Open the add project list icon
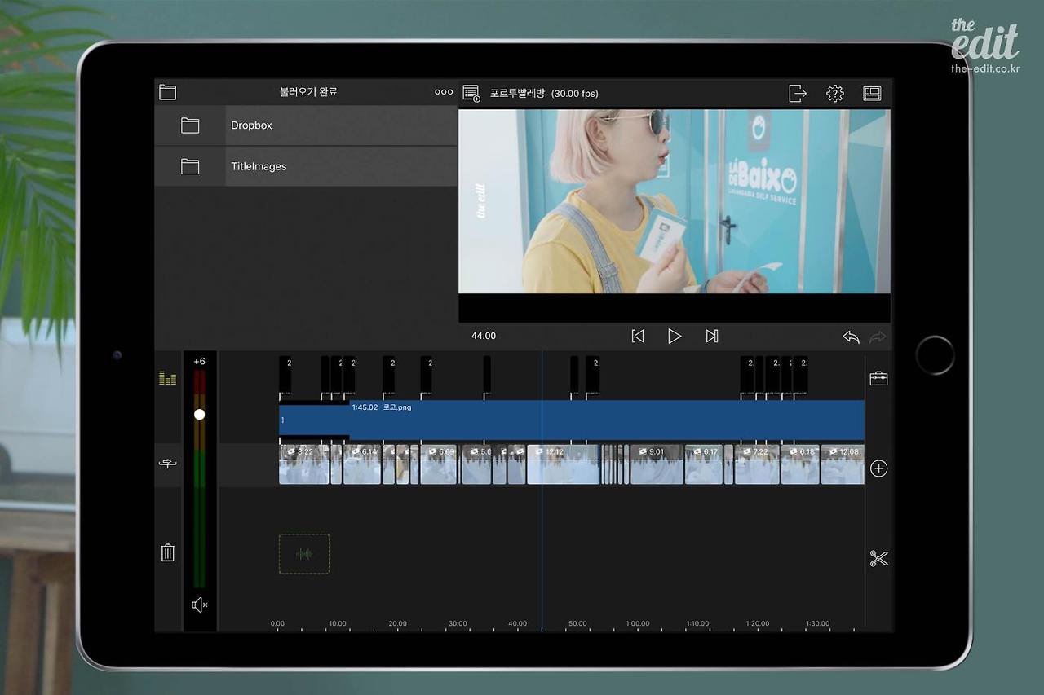Image resolution: width=1044 pixels, height=695 pixels. [x=471, y=94]
